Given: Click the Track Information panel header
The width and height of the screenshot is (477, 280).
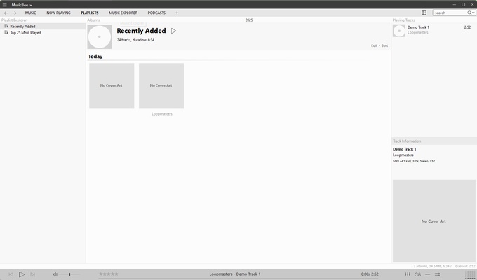Looking at the screenshot, I should click(407, 141).
